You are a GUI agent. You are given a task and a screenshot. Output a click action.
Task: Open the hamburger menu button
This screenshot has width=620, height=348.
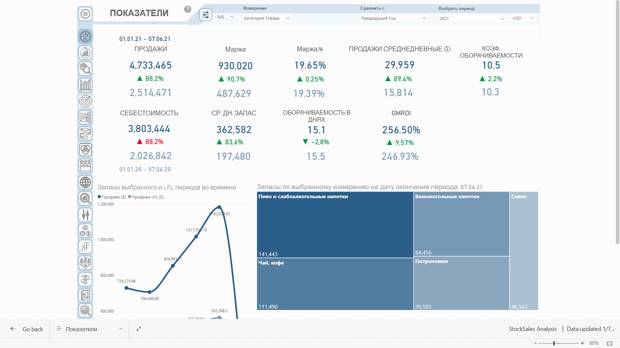point(85,14)
